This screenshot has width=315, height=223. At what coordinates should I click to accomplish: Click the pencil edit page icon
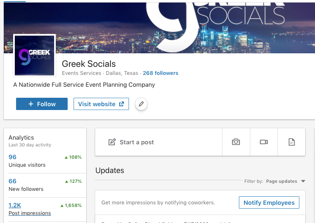coord(141,104)
